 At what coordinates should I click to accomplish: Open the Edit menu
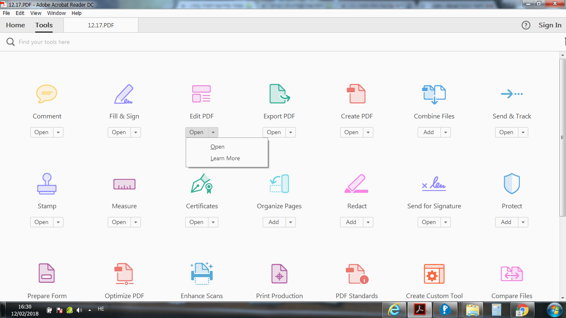pos(20,13)
